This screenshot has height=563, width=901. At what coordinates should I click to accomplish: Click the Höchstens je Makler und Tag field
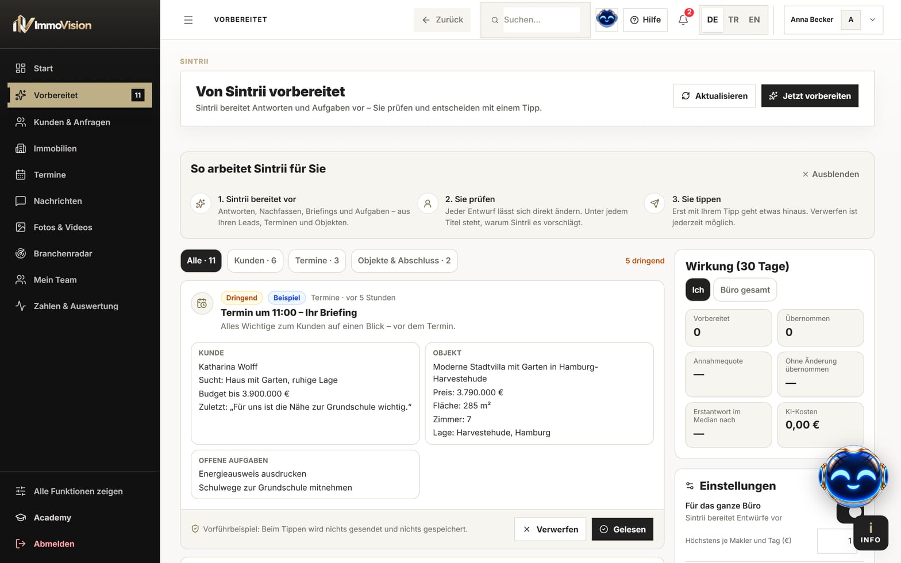point(837,541)
